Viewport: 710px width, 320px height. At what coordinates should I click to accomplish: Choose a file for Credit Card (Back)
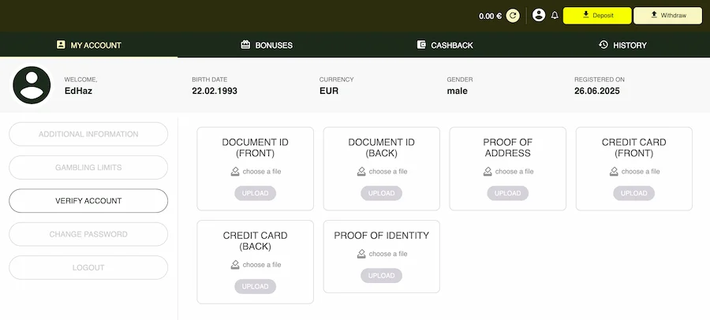click(256, 265)
